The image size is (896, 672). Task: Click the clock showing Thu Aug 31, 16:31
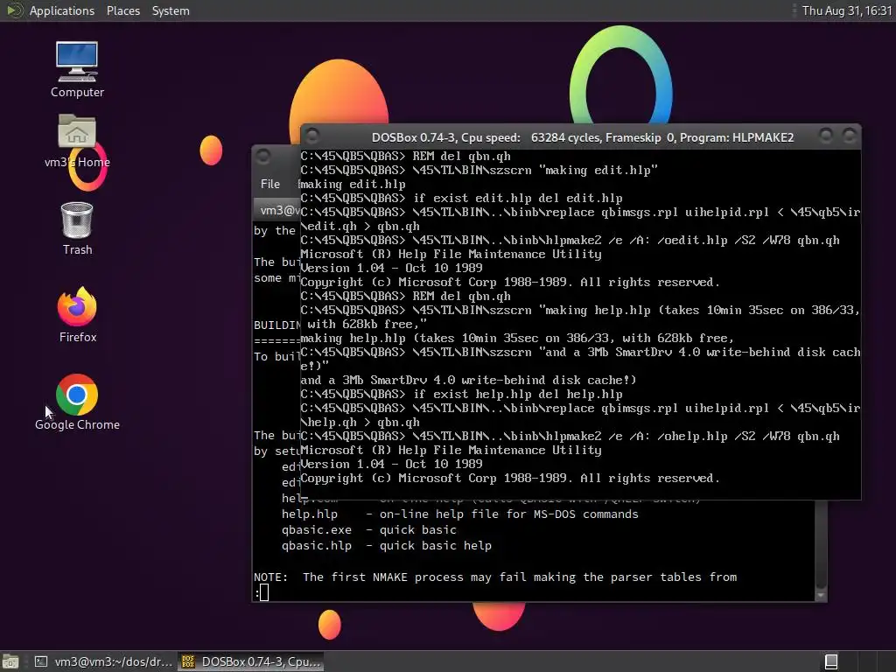[x=846, y=10]
